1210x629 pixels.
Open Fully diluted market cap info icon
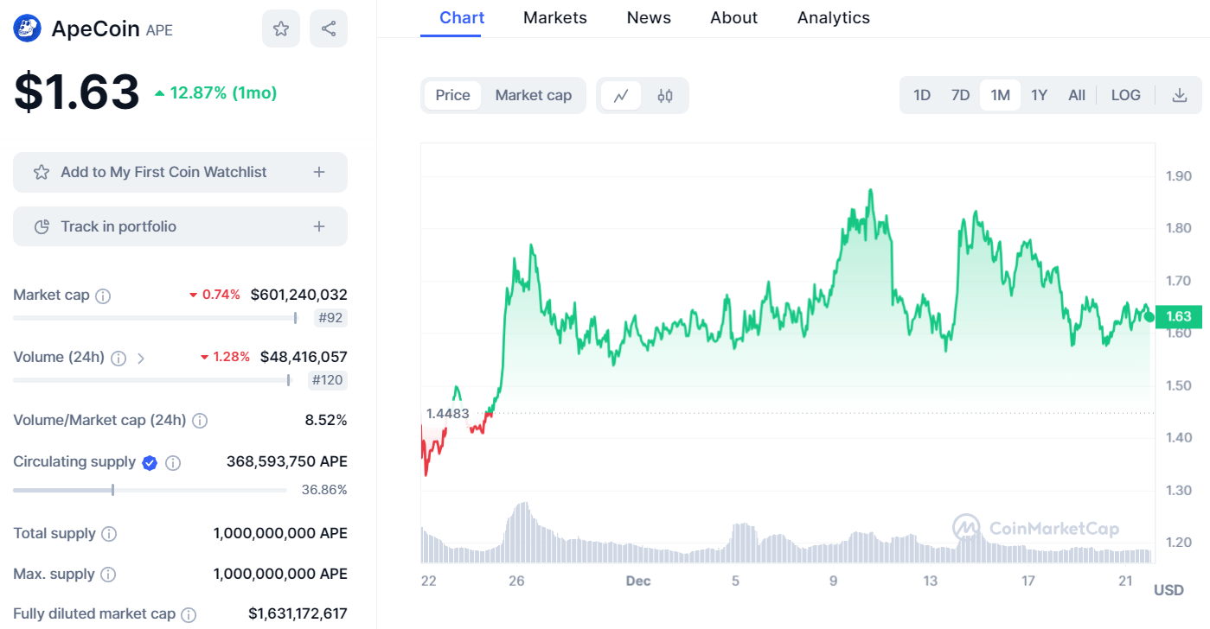(189, 614)
